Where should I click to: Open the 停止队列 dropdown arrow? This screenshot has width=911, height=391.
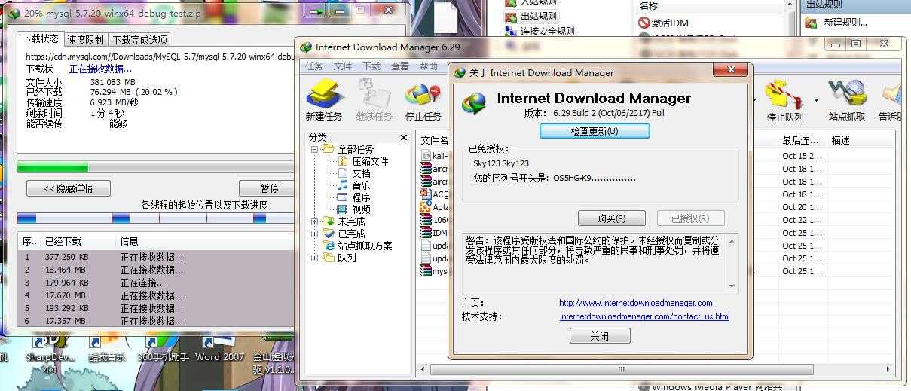click(x=816, y=99)
